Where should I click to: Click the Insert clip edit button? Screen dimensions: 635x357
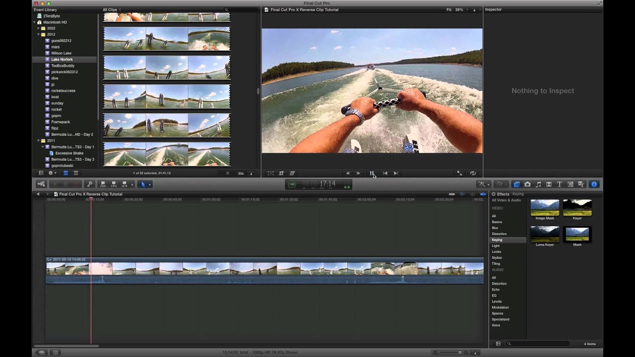114,184
